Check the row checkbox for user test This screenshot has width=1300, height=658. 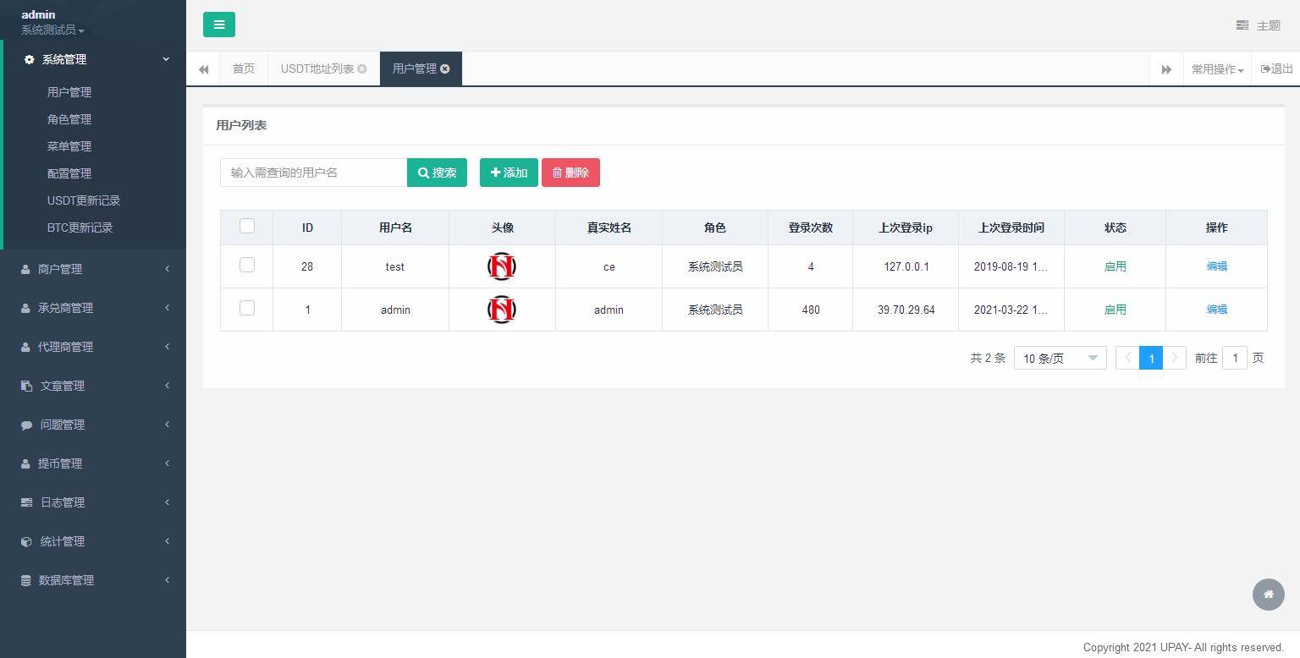point(246,265)
